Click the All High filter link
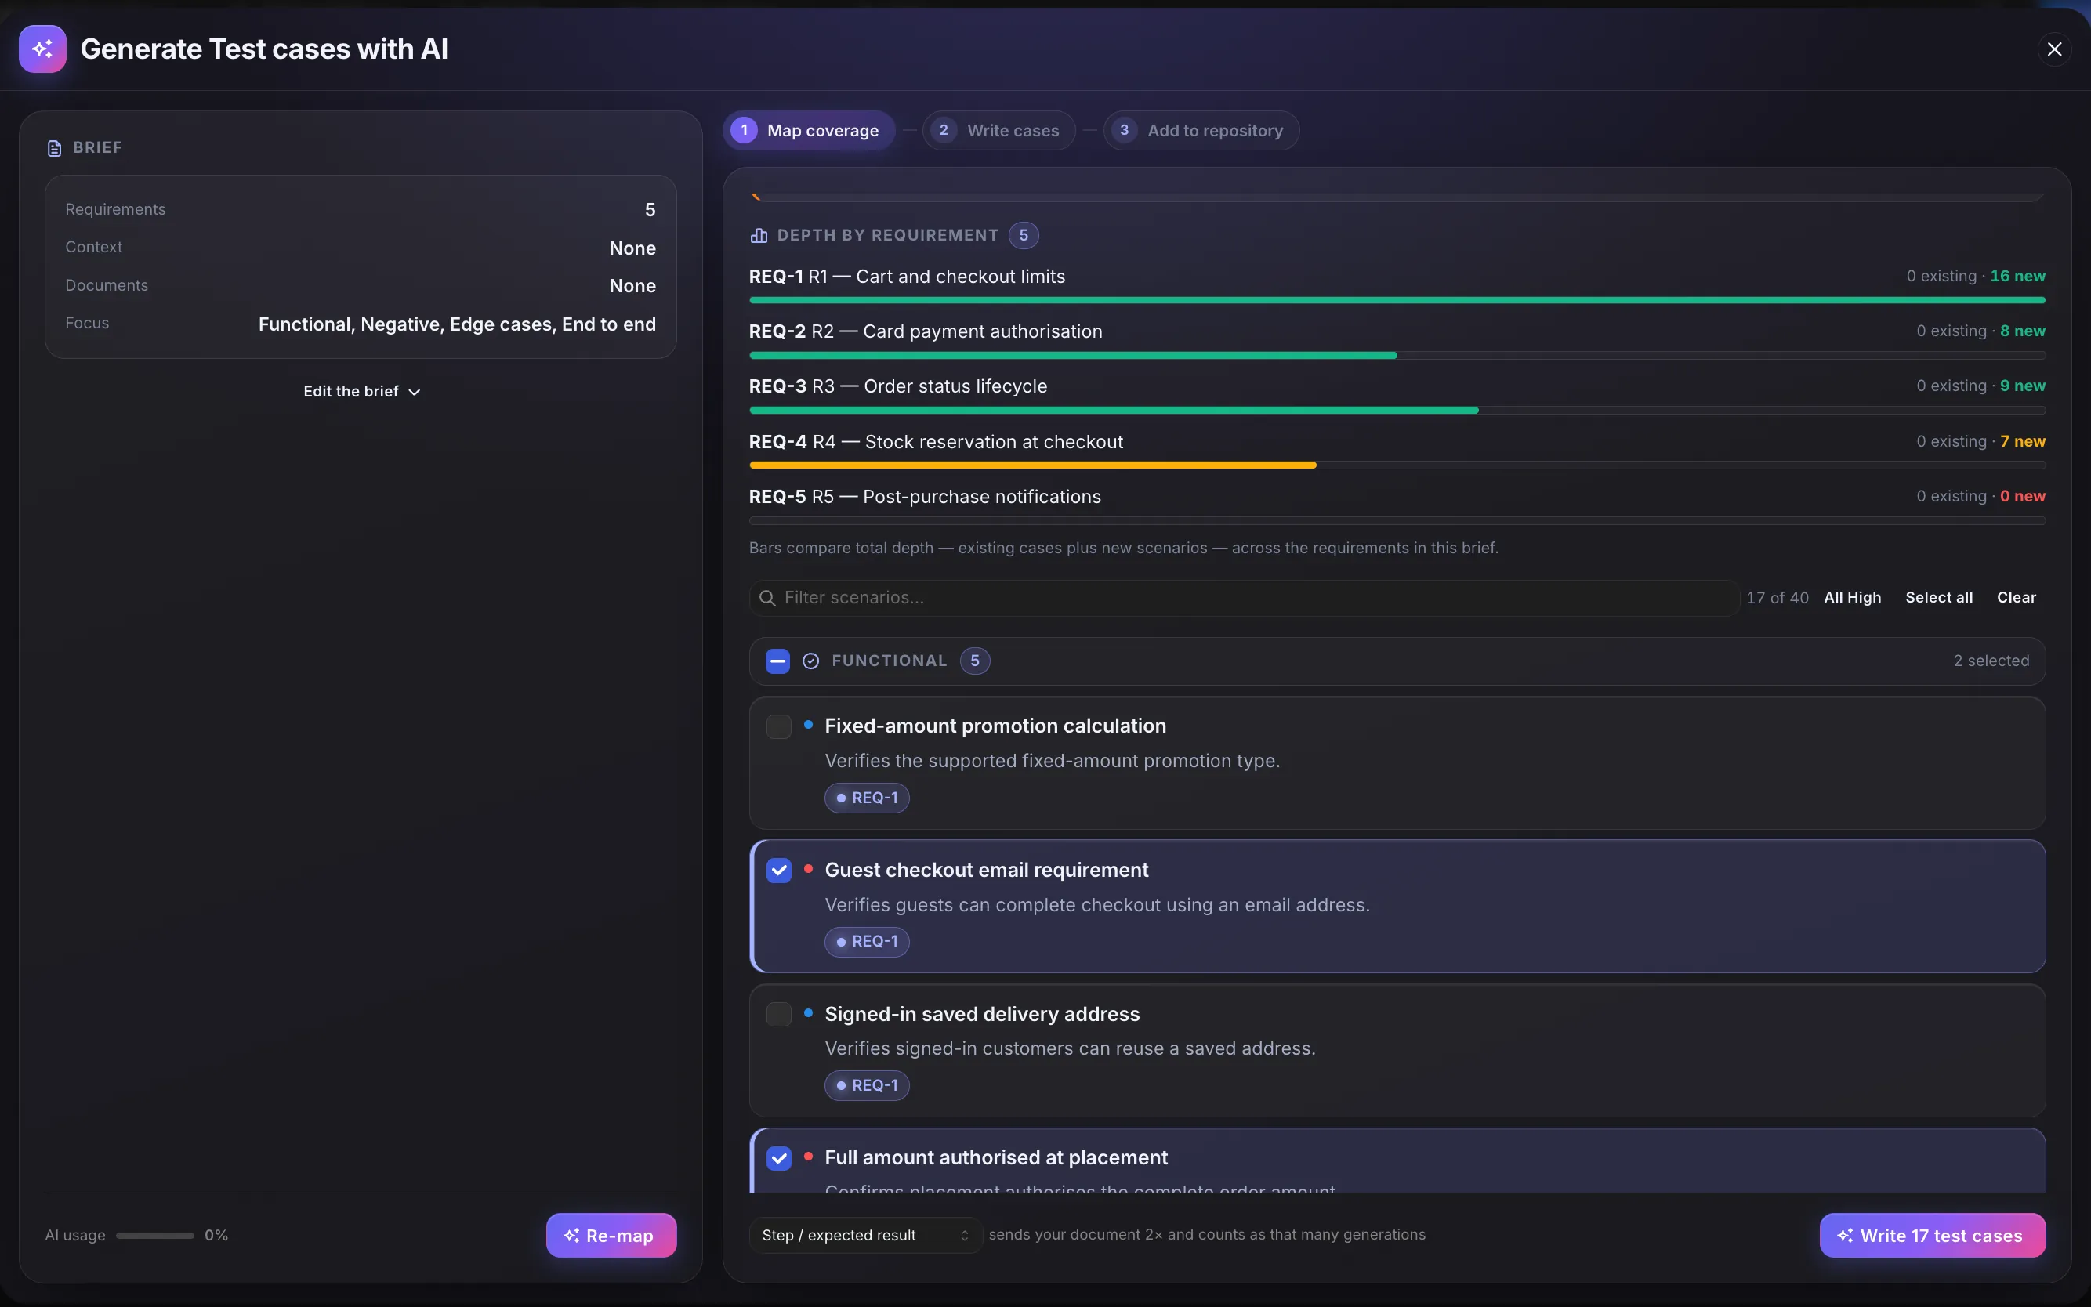Viewport: 2091px width, 1307px height. (1851, 597)
